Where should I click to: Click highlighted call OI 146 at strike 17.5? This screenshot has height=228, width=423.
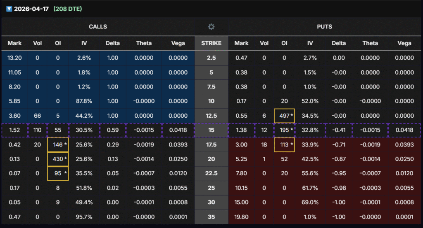tap(58, 145)
